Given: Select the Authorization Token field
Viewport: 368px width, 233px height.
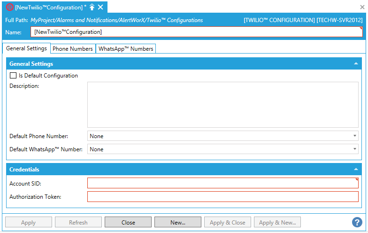Looking at the screenshot, I should [223, 196].
